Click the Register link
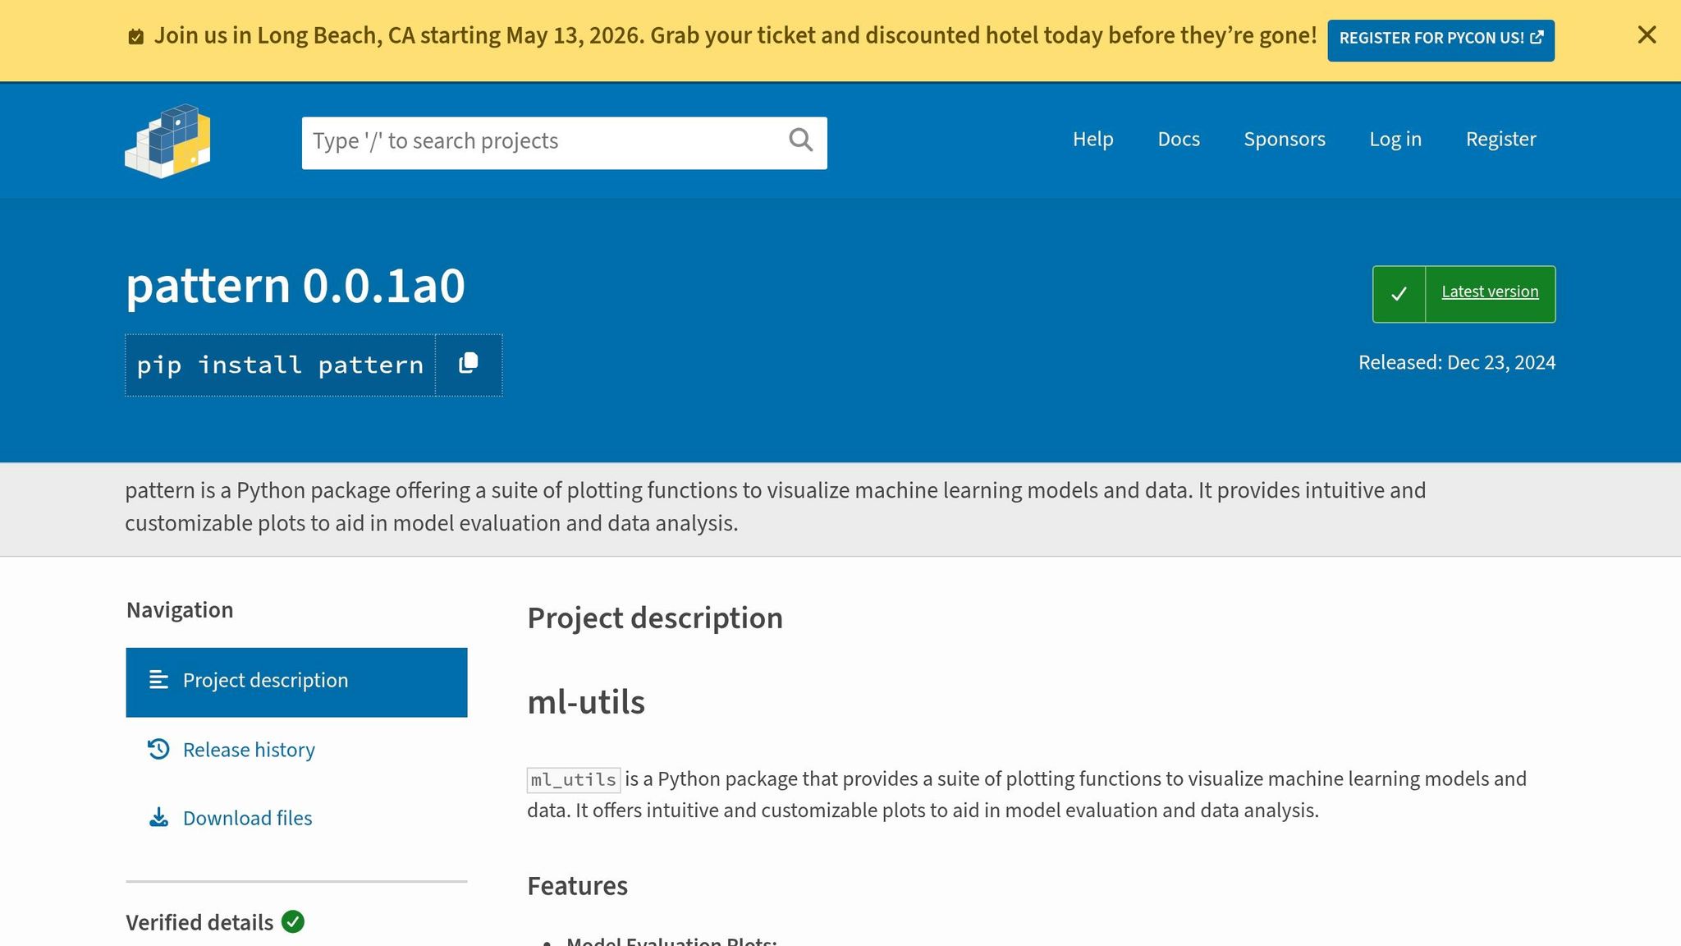Viewport: 1681px width, 946px height. tap(1500, 140)
